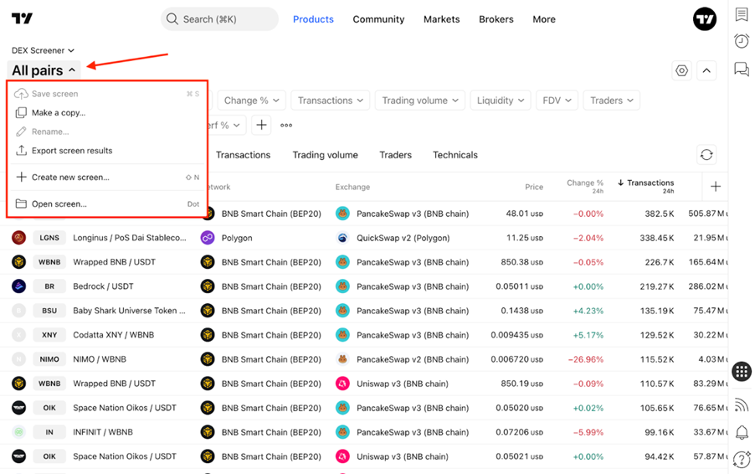The width and height of the screenshot is (755, 474).
Task: Open the three-dots more filters menu
Action: (x=286, y=126)
